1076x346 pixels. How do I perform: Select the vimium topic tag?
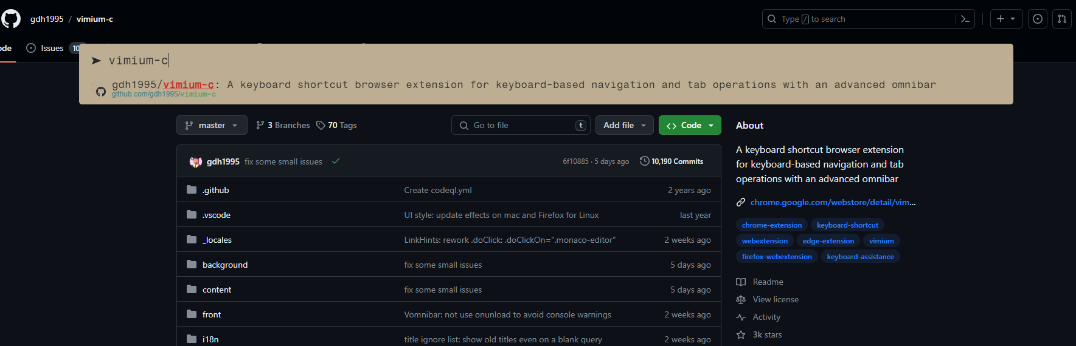click(x=881, y=241)
